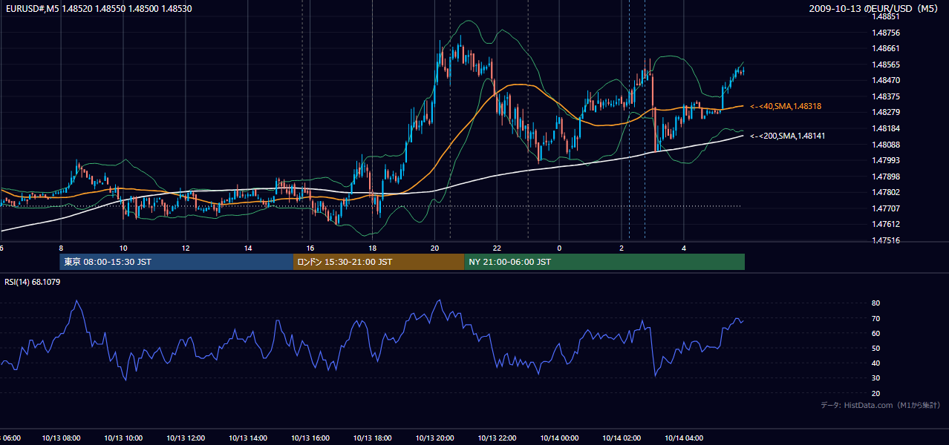Click RSI scale level 20

click(x=876, y=393)
